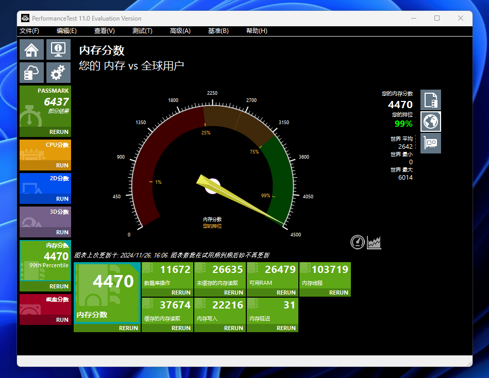Open the 编辑(E) menu

pyautogui.click(x=66, y=31)
